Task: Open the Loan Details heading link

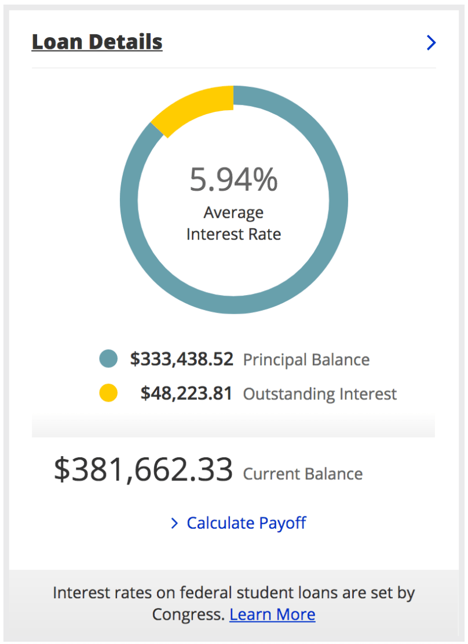Action: [97, 42]
